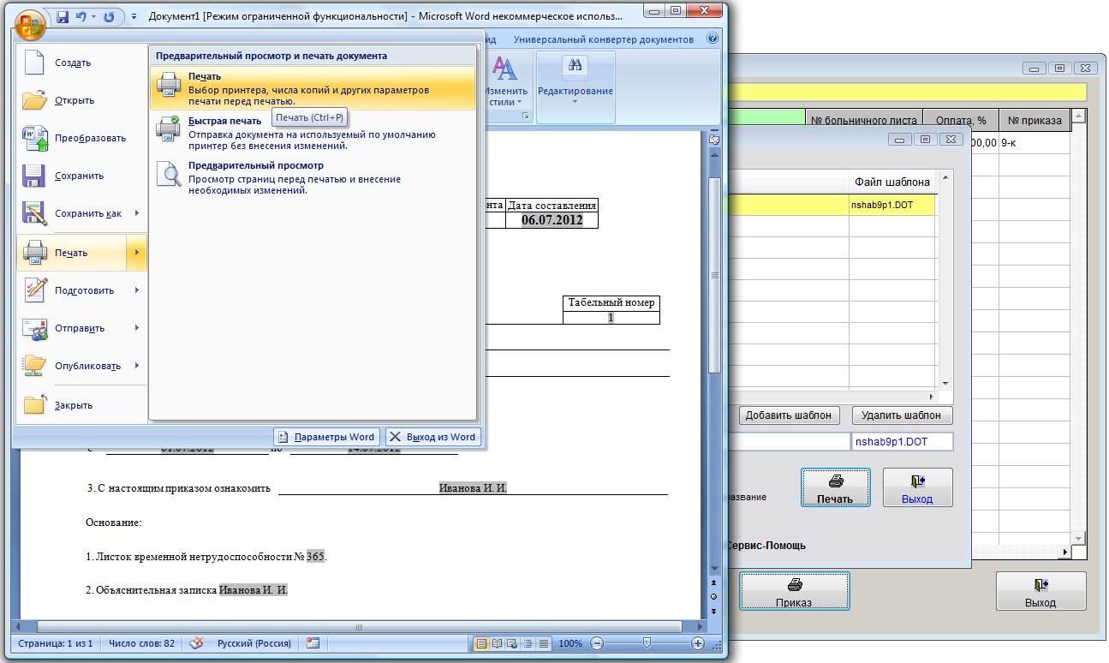
Task: Choose Сохранить in the Office menu
Action: [x=82, y=176]
